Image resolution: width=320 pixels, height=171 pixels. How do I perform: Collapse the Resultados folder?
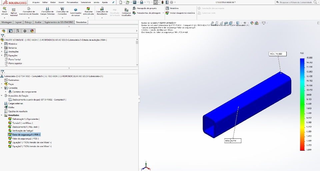2,115
